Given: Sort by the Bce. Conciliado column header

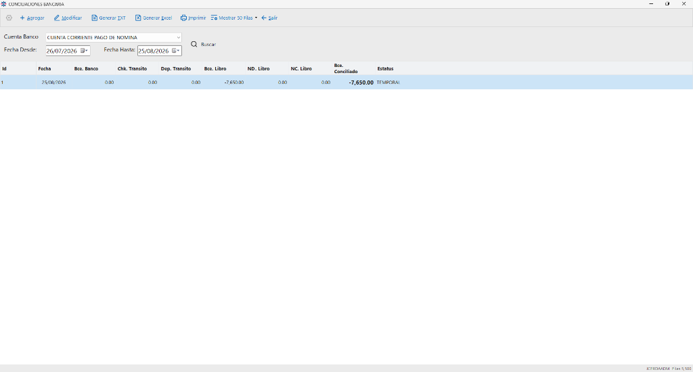Looking at the screenshot, I should (x=354, y=68).
